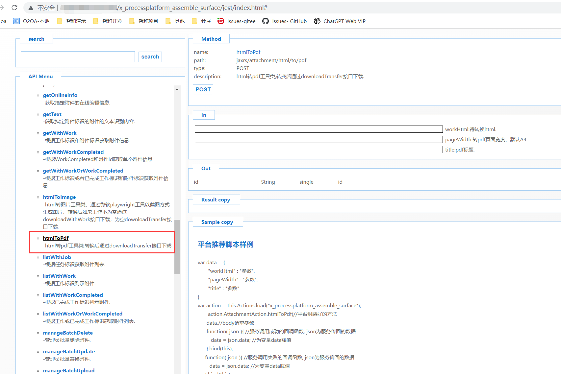Open the listWithJob API entry
The image size is (561, 374).
57,257
